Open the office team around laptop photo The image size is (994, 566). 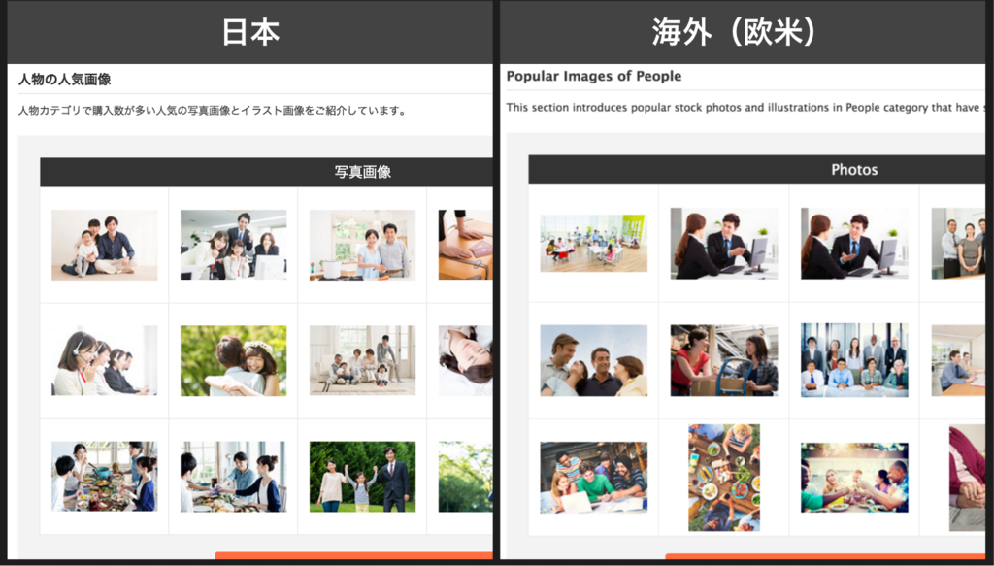pyautogui.click(x=233, y=245)
